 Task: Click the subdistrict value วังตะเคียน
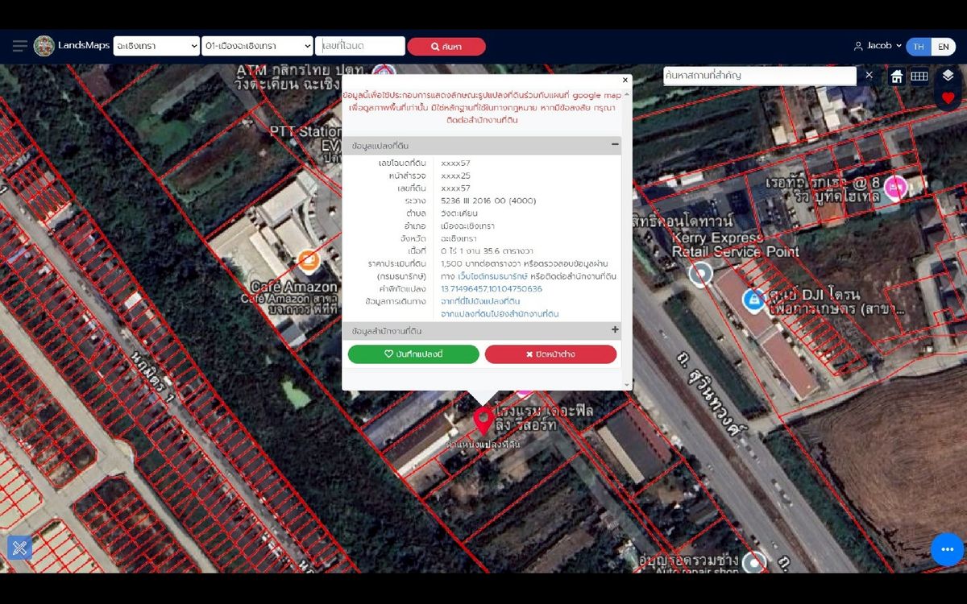coord(459,213)
